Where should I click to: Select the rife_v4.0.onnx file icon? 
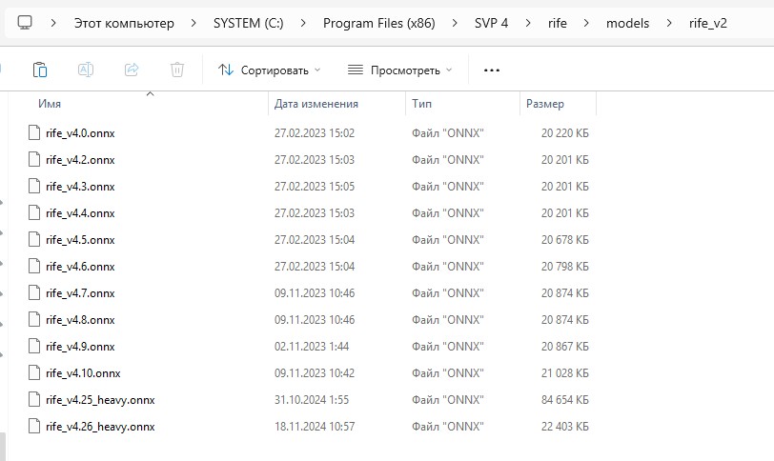tap(35, 133)
